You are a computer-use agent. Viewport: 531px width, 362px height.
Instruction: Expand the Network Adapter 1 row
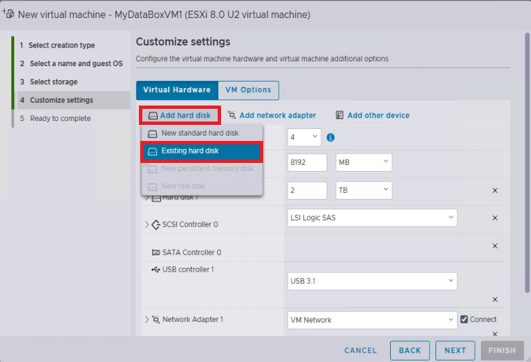pyautogui.click(x=147, y=319)
